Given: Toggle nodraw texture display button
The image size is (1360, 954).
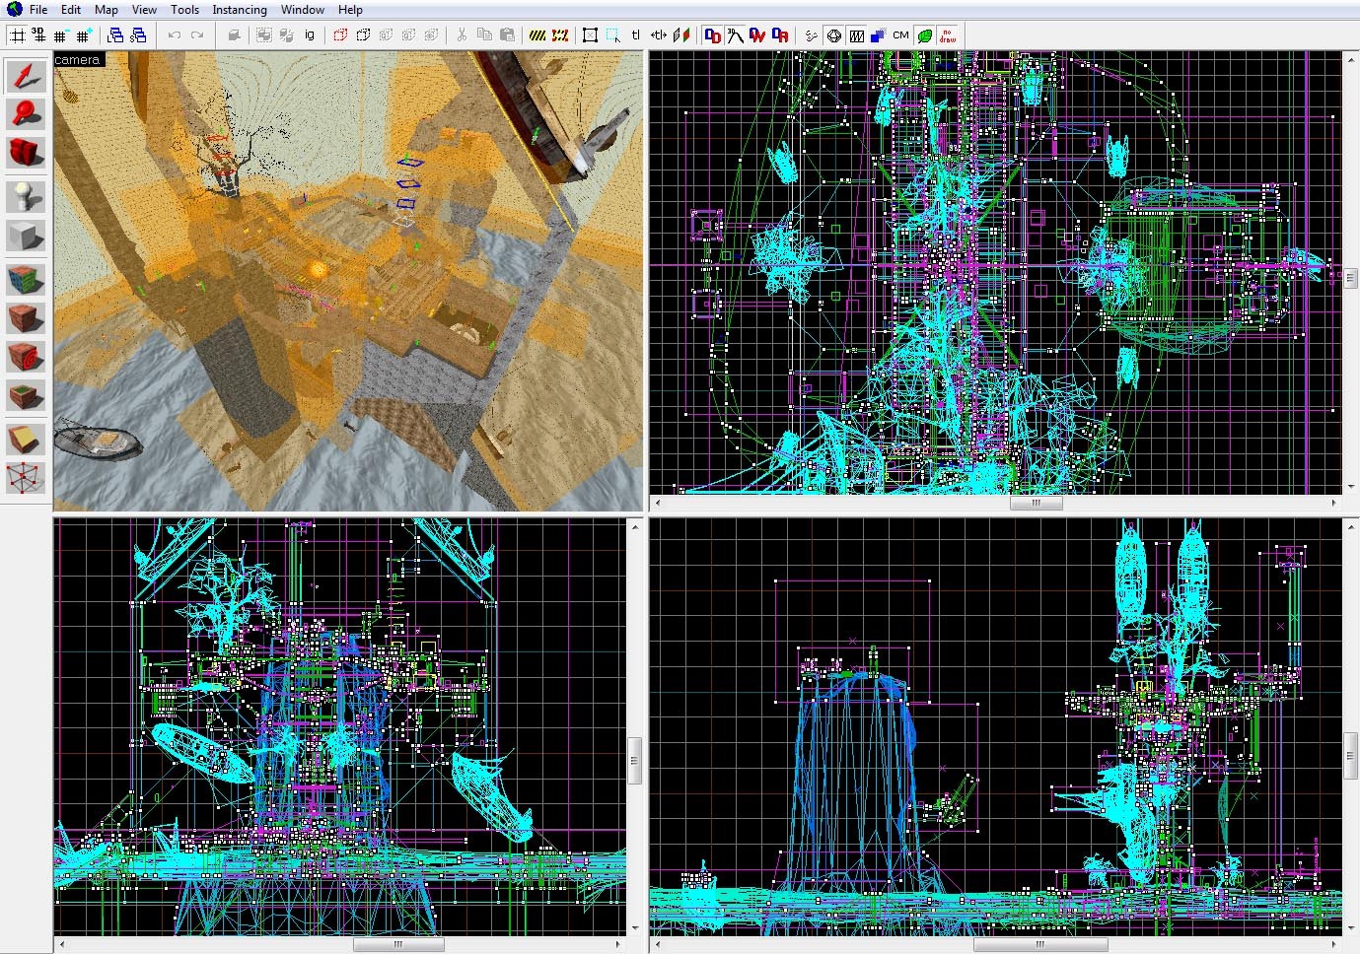Looking at the screenshot, I should coord(947,35).
